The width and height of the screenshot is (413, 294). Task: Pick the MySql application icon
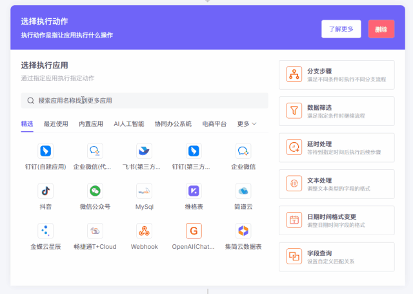[144, 191]
